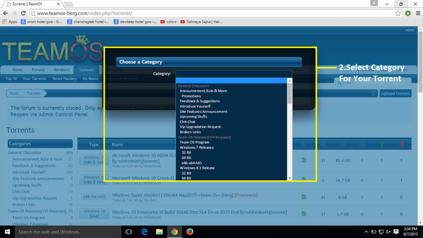Sort torrents by the comments bubble column icon
Screen dimensions: 423x238
[323, 144]
